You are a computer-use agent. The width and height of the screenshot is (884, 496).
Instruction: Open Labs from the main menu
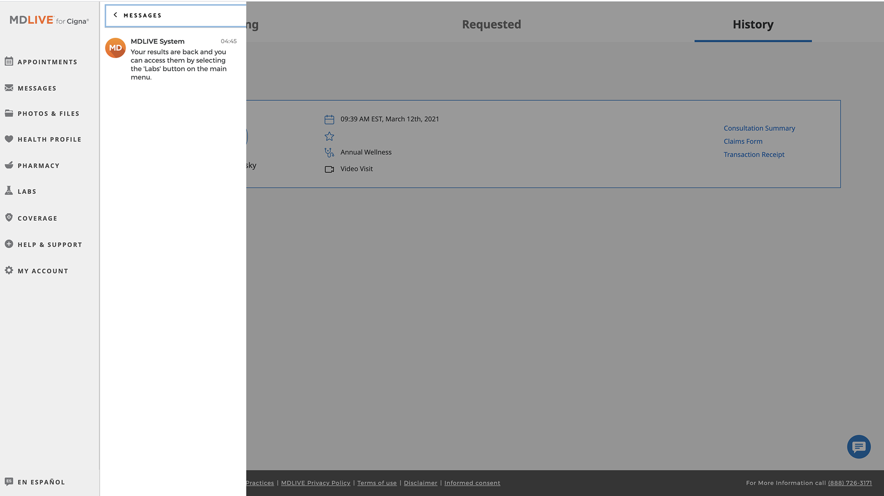[27, 191]
